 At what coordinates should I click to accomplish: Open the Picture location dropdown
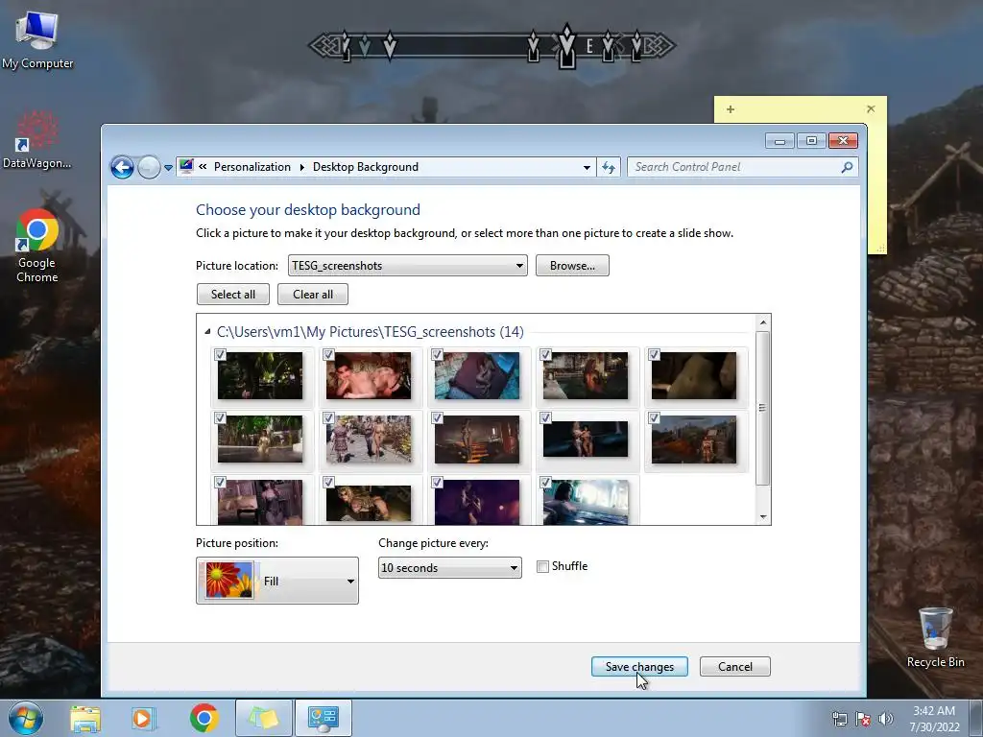coord(407,266)
